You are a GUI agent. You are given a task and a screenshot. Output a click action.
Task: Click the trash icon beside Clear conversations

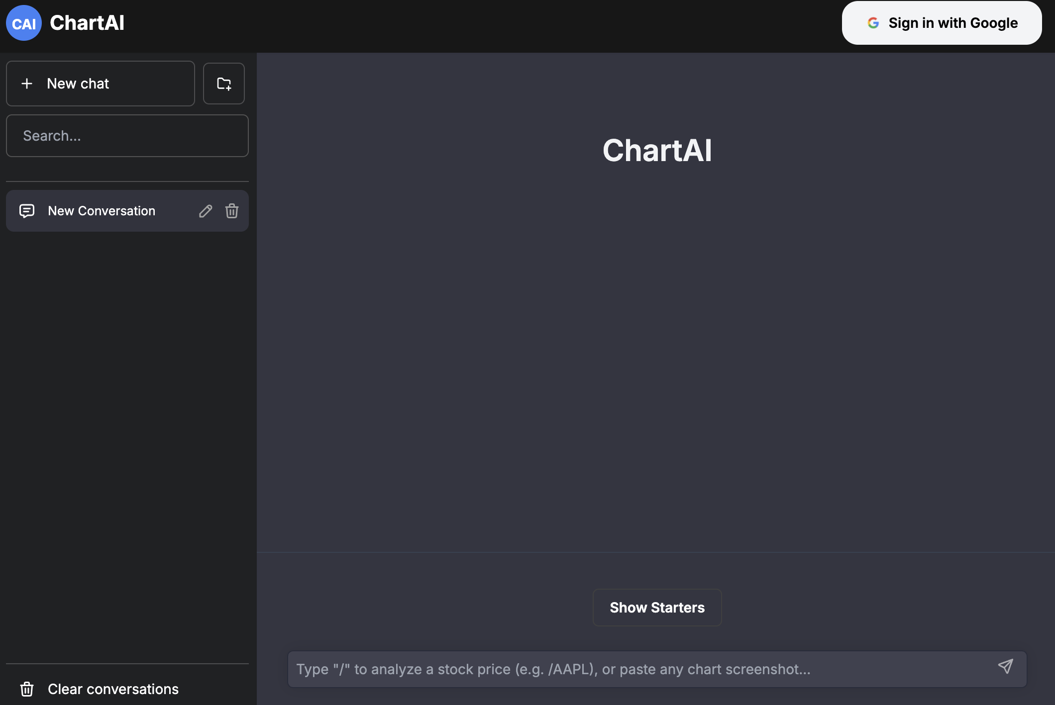(27, 689)
